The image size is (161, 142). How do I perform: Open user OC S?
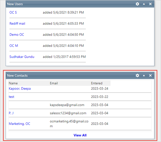[x=13, y=13]
